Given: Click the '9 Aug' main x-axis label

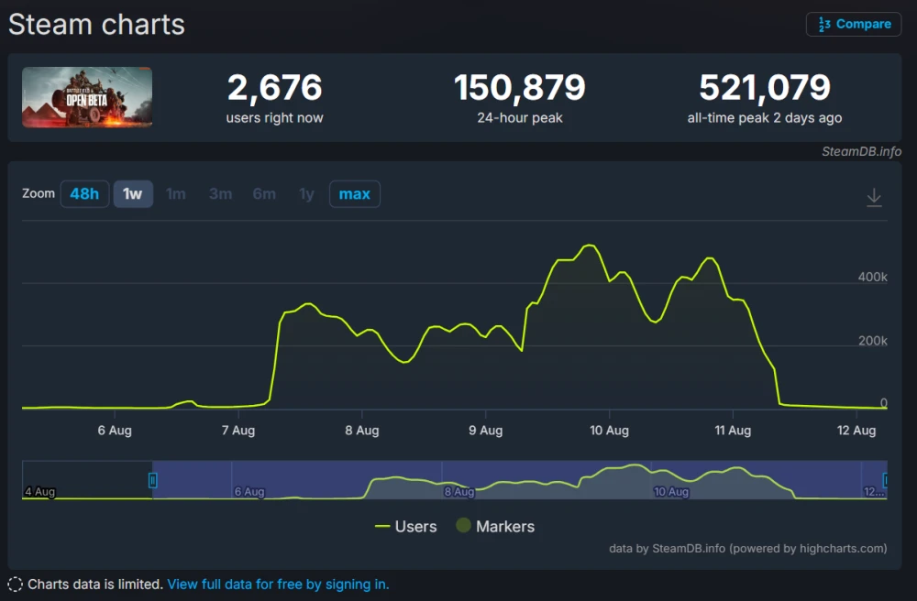Looking at the screenshot, I should point(485,431).
